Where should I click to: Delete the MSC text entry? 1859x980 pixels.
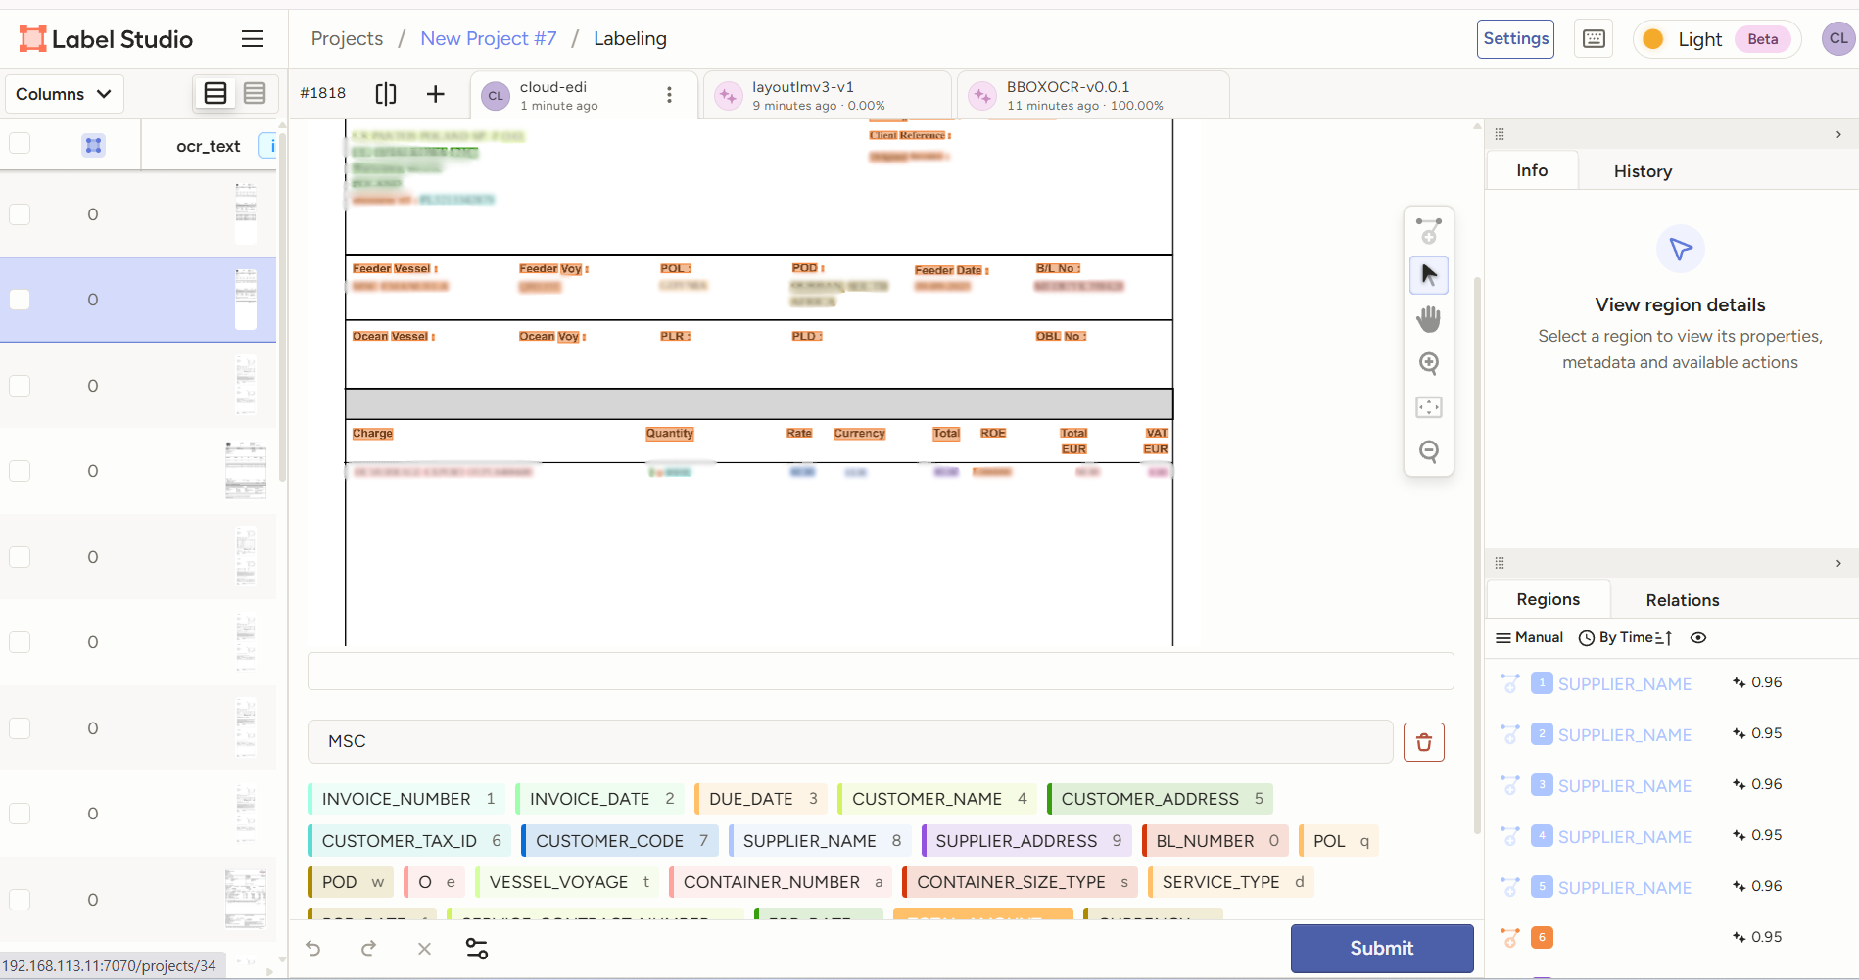[1423, 742]
